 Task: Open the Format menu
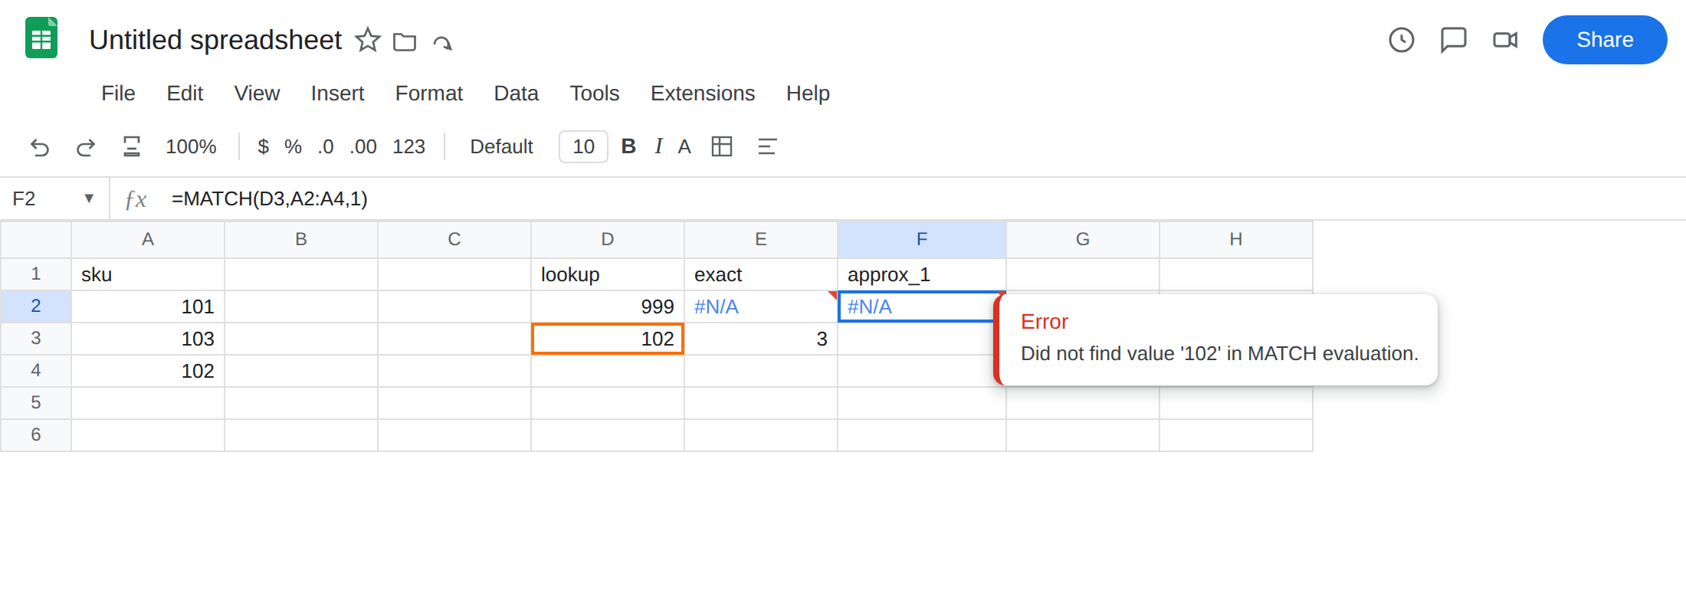(428, 93)
